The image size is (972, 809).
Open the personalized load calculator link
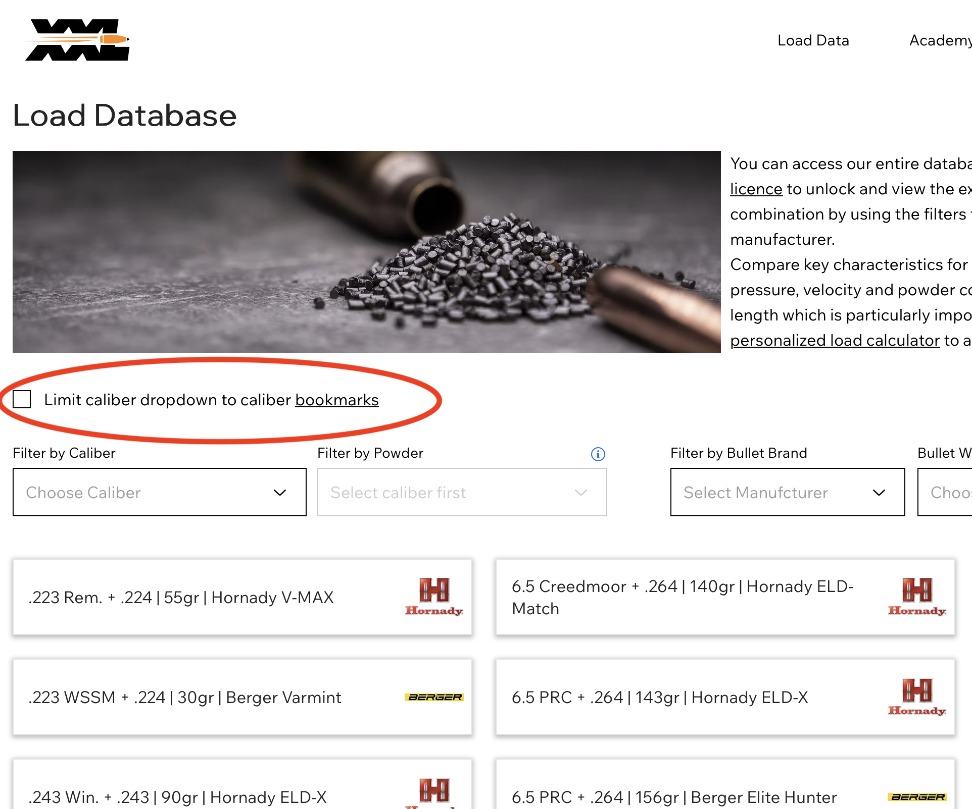click(835, 341)
